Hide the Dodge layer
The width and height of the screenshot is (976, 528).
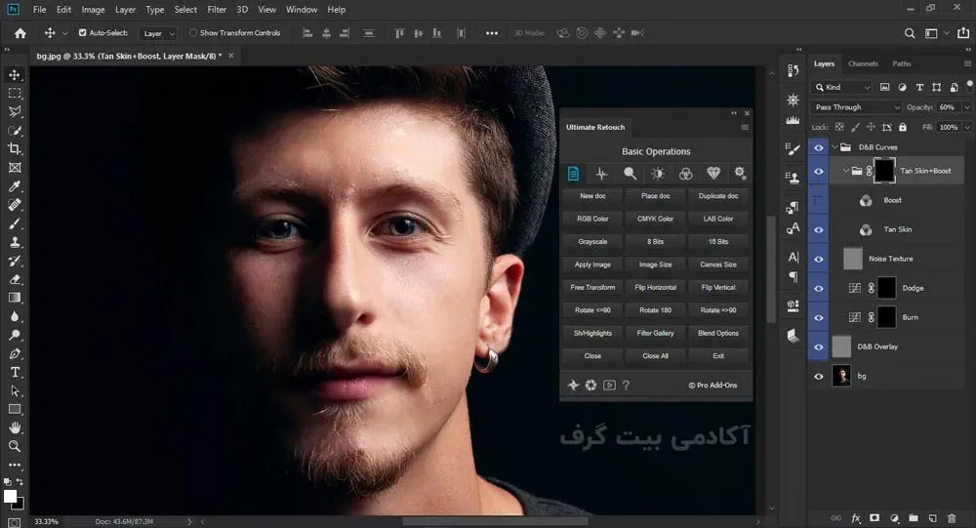coord(819,288)
